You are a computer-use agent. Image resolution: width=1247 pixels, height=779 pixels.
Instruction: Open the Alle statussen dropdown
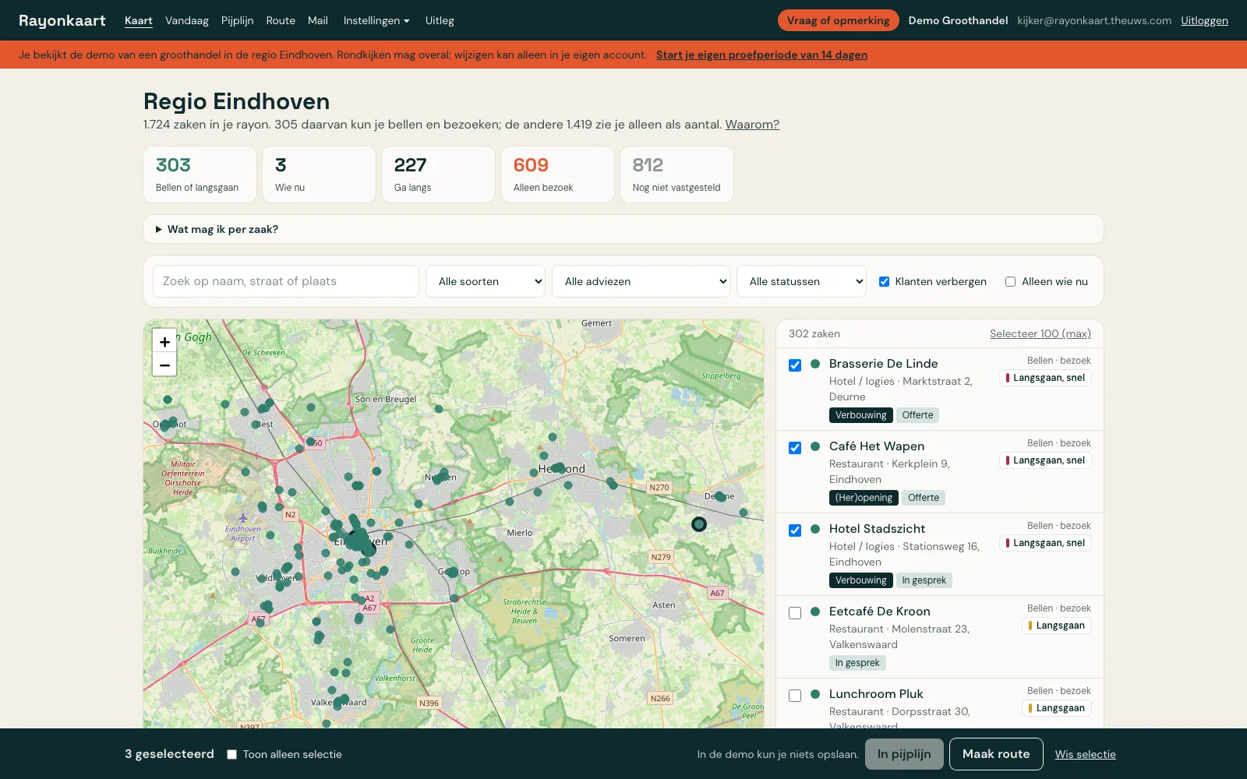(x=801, y=281)
